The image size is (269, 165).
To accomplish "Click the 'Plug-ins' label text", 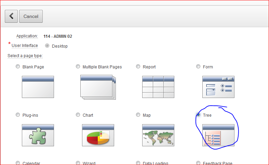I will click(30, 115).
